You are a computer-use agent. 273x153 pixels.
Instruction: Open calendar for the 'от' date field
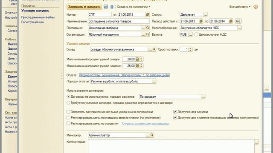(x=148, y=14)
